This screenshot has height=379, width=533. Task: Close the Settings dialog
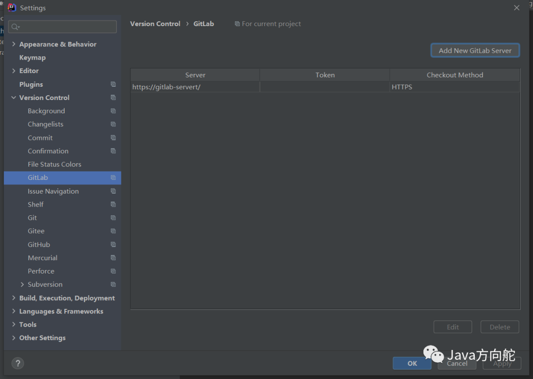coord(516,8)
